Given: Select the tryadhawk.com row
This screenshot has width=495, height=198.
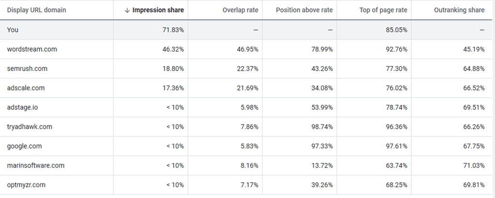Looking at the screenshot, I should (29, 127).
